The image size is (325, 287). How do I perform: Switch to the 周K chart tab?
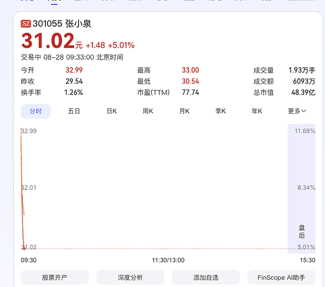pyautogui.click(x=148, y=111)
